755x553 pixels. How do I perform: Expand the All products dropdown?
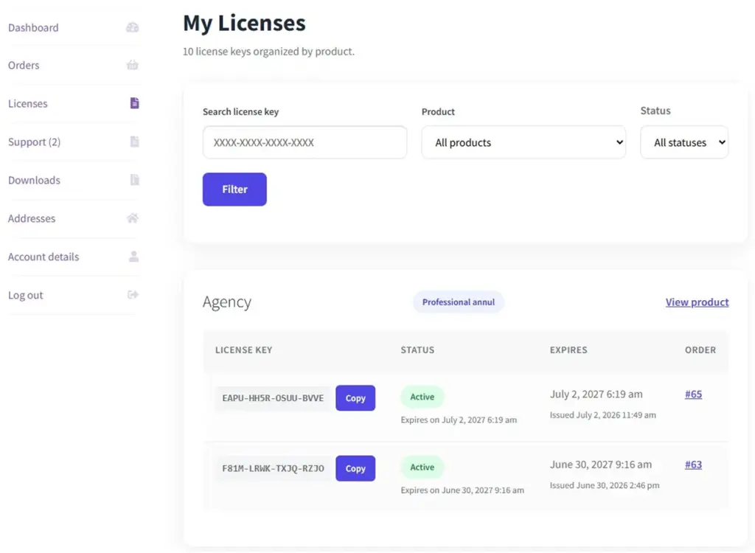[523, 142]
